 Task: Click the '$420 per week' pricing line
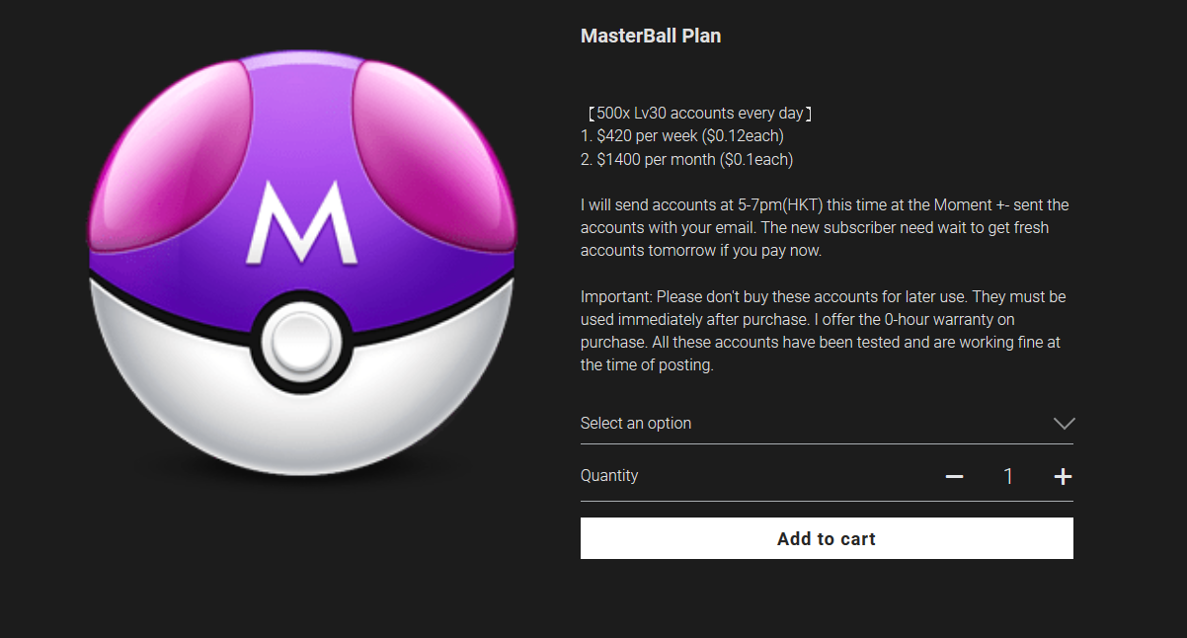[x=682, y=136]
